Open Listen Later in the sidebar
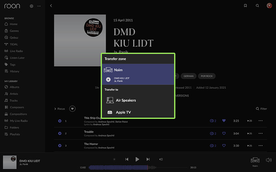This screenshot has height=172, width=276. (x=15, y=58)
